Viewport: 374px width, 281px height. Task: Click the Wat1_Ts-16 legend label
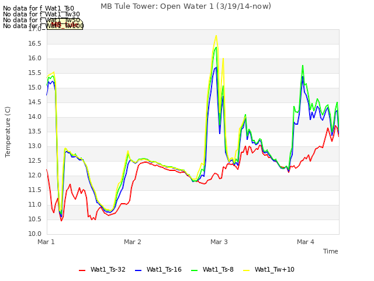tap(164, 269)
